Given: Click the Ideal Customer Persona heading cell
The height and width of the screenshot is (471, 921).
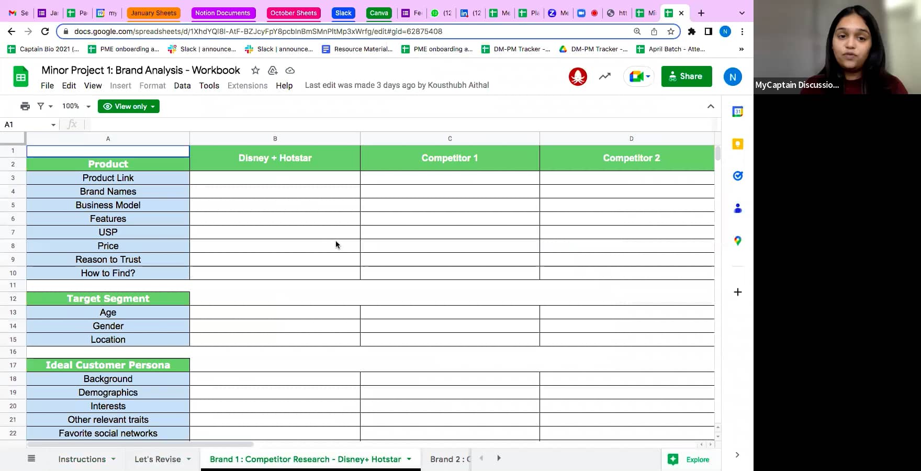Looking at the screenshot, I should point(108,365).
